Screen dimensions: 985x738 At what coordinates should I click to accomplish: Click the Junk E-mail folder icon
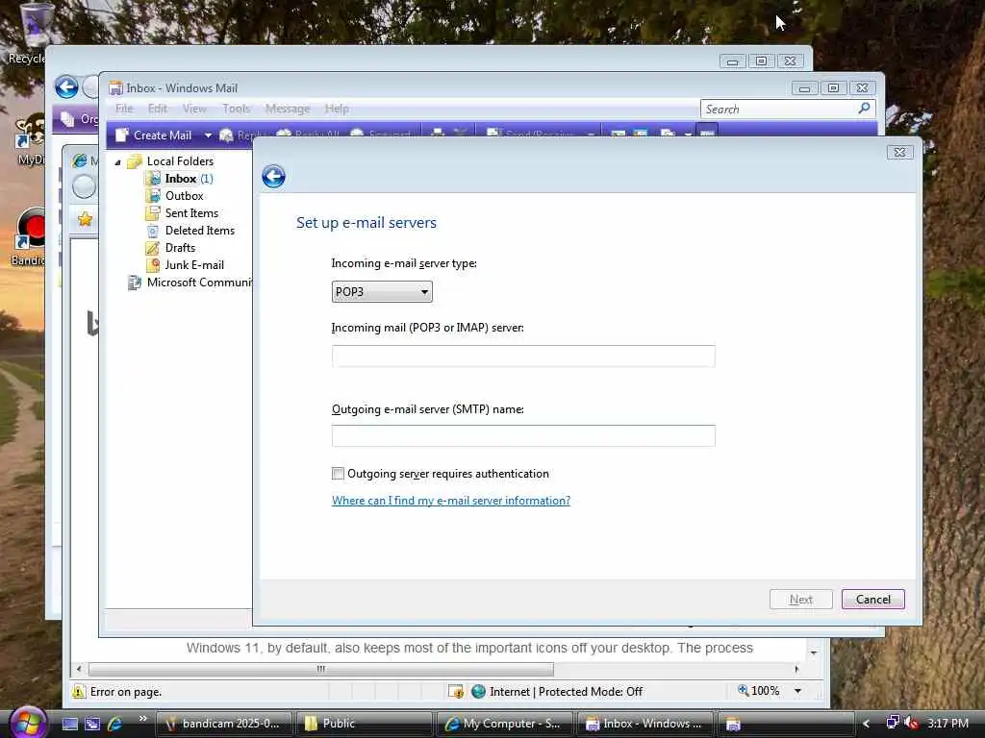tap(153, 265)
